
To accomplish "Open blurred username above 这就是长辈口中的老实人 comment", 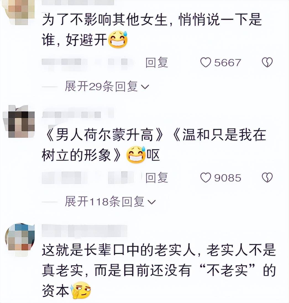I will (x=84, y=230).
